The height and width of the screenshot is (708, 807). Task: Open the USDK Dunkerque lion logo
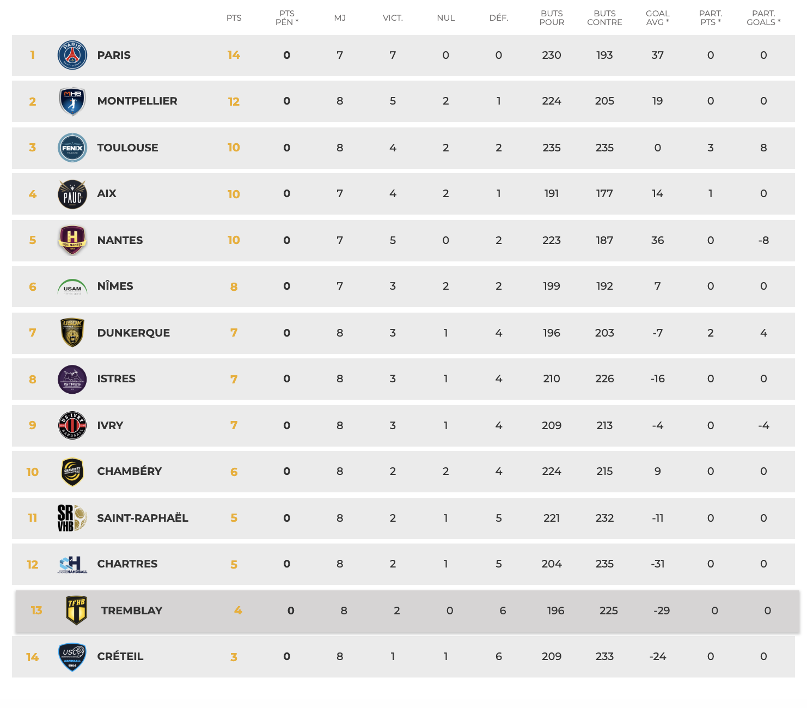pos(72,333)
